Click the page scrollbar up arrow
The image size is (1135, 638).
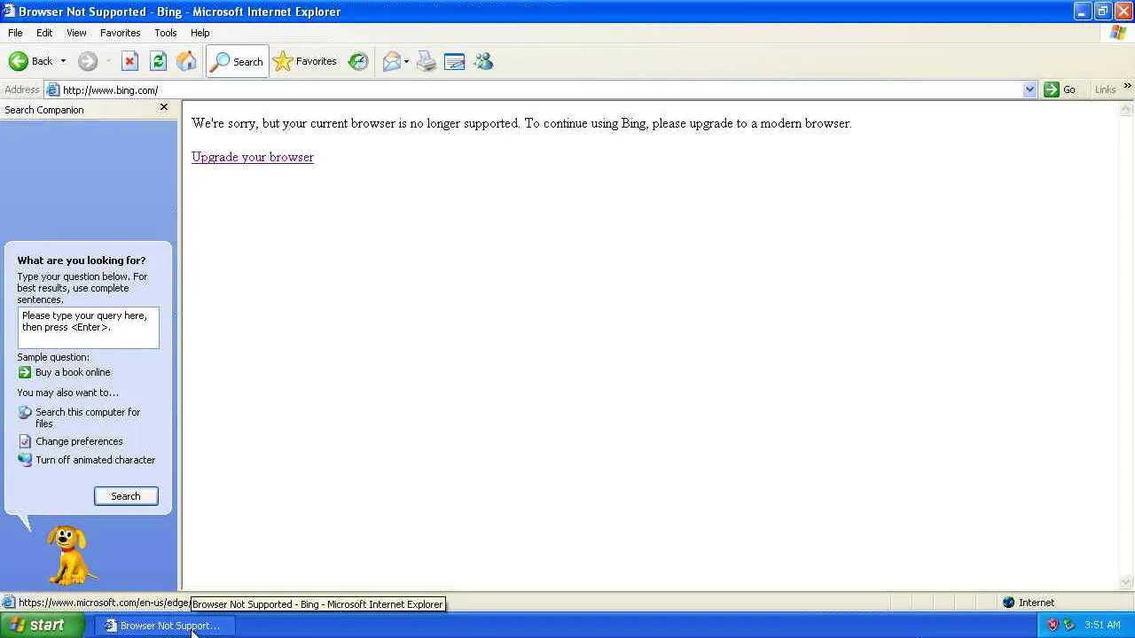[1126, 109]
